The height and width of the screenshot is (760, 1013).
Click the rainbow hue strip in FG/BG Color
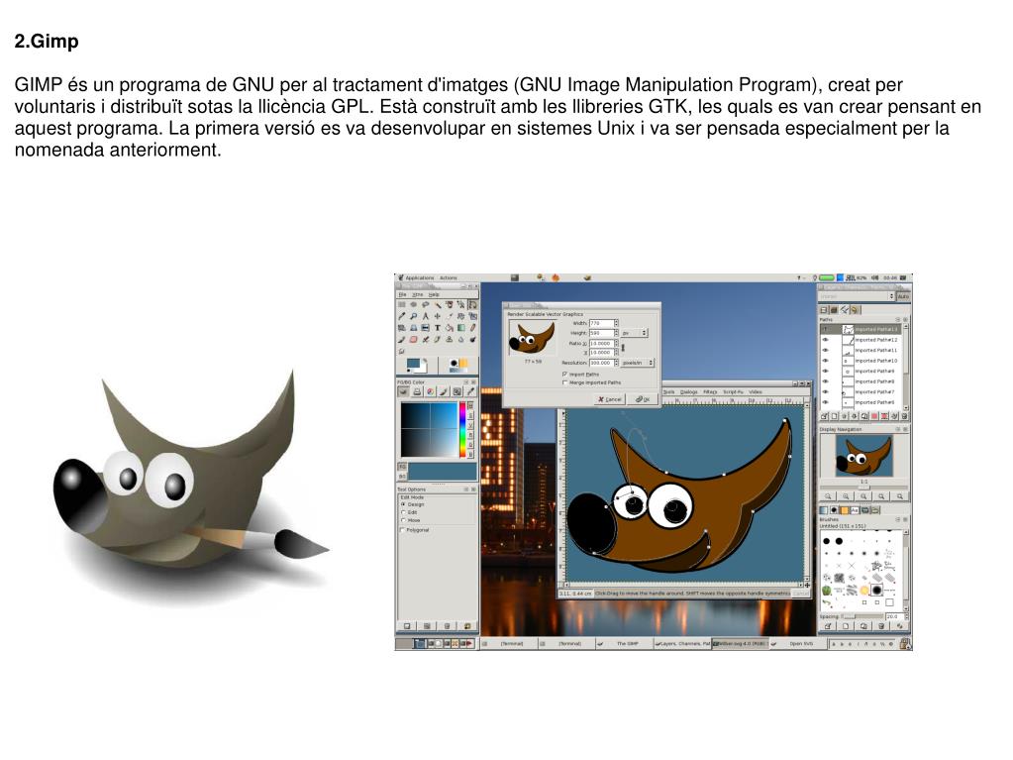coord(462,430)
